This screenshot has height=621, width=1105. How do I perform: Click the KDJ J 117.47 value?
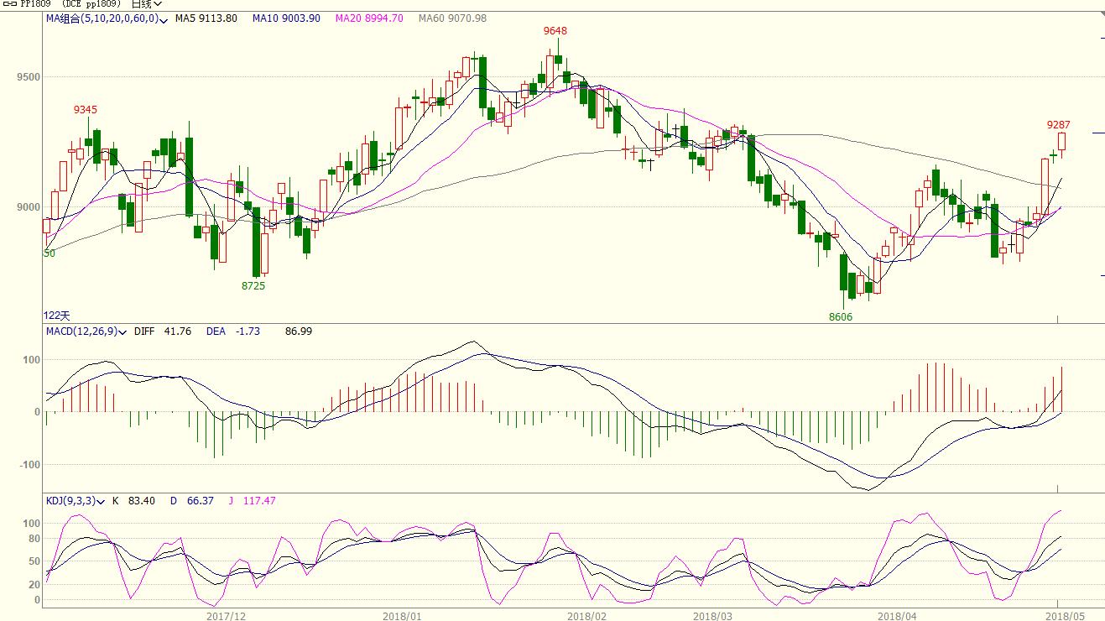tap(252, 501)
